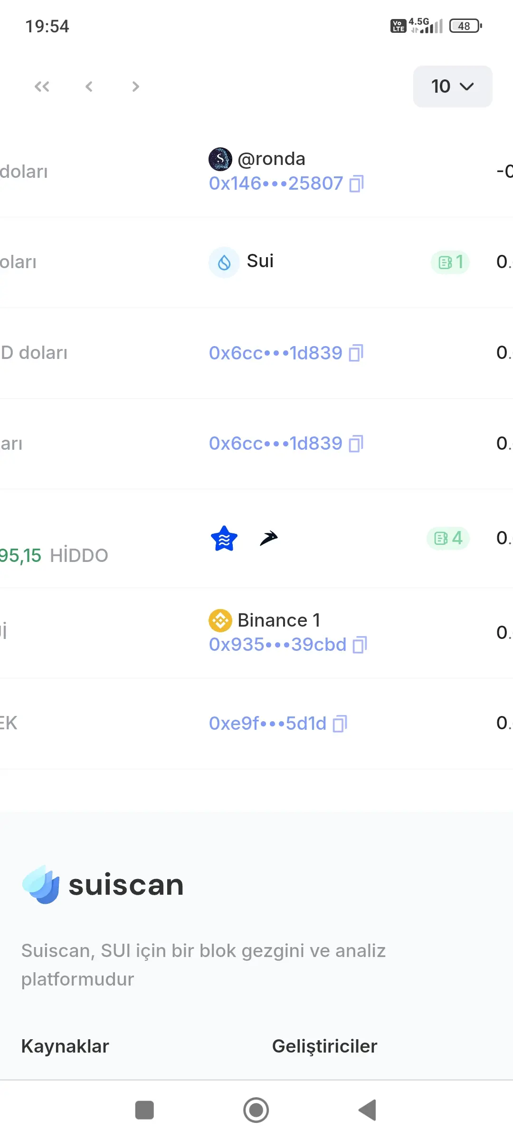Screen dimensions: 513x1141
Task: Open the Kaynaklar footer section
Action: click(65, 1046)
